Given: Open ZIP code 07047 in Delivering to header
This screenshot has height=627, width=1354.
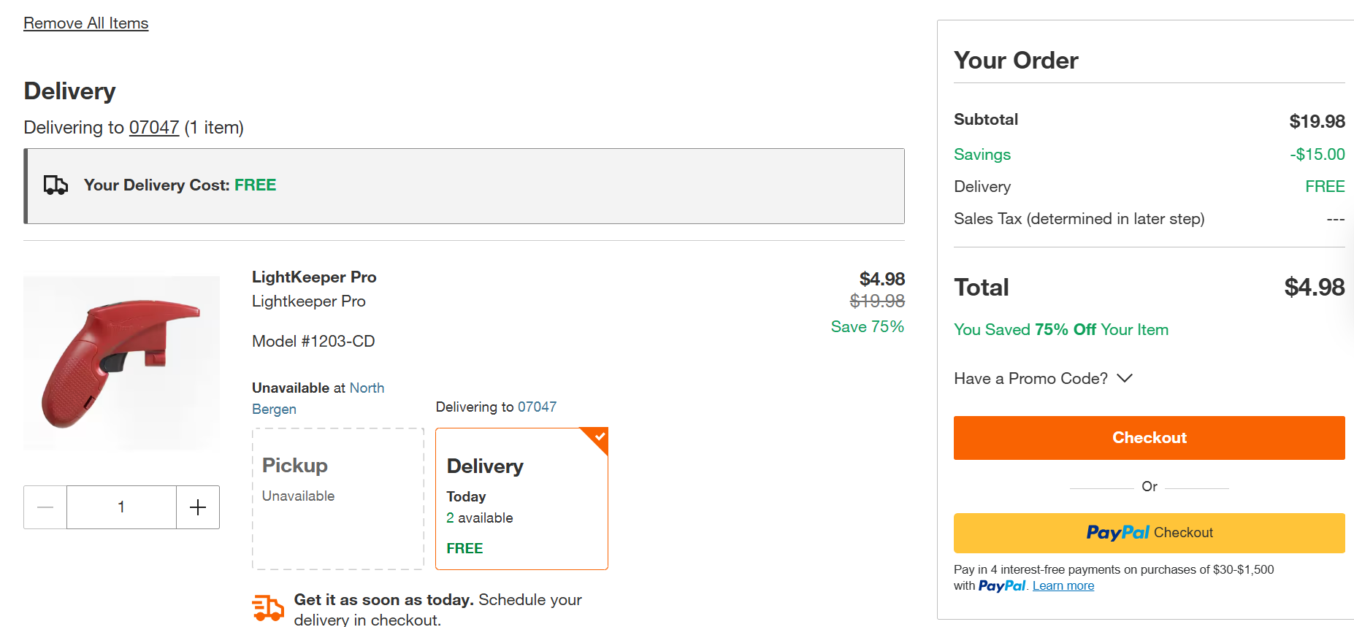Looking at the screenshot, I should tap(154, 128).
